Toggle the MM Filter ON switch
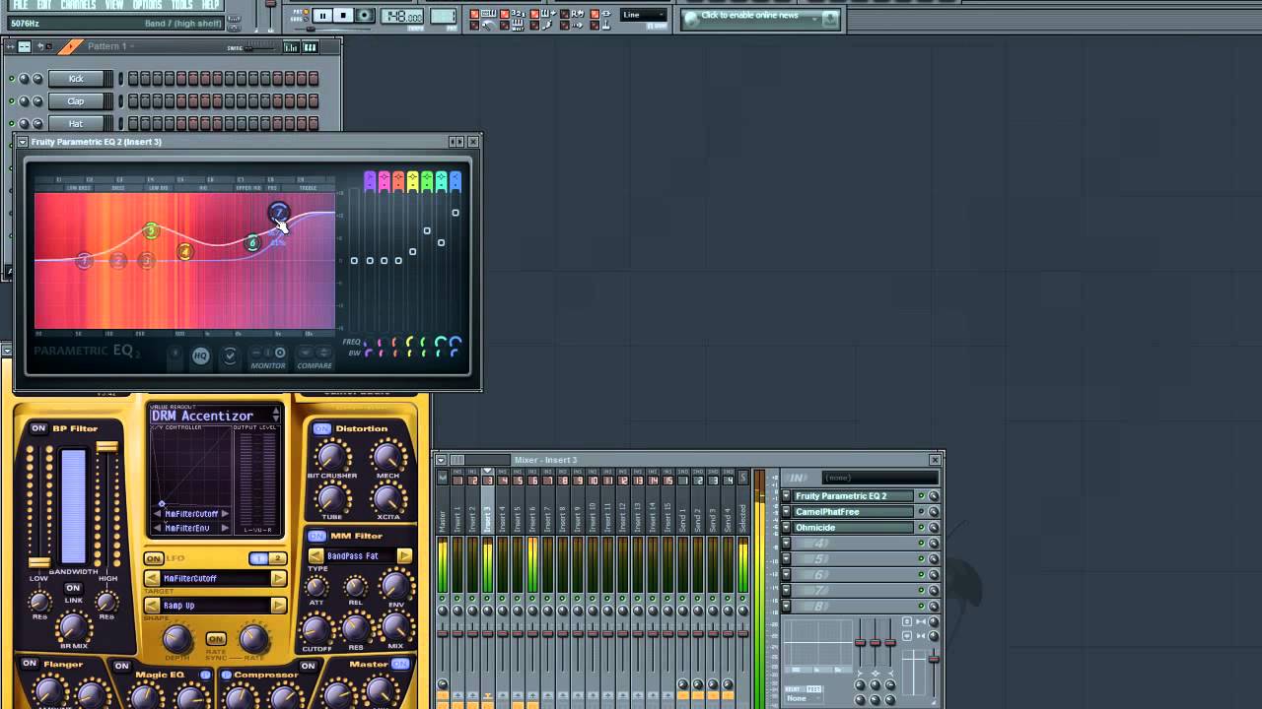Image resolution: width=1262 pixels, height=709 pixels. tap(315, 536)
